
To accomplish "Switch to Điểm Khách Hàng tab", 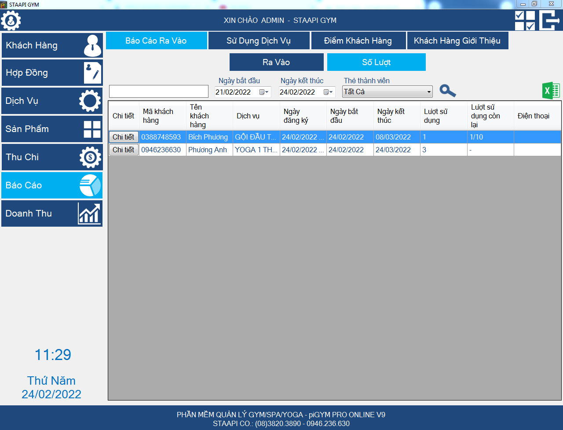I will [358, 41].
